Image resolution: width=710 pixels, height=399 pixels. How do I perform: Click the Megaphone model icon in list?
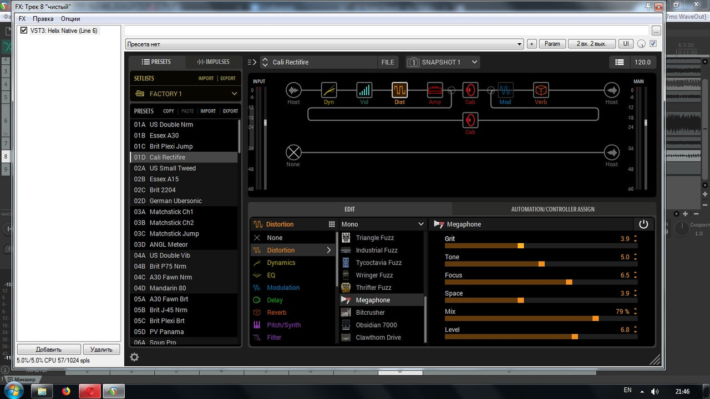point(346,300)
